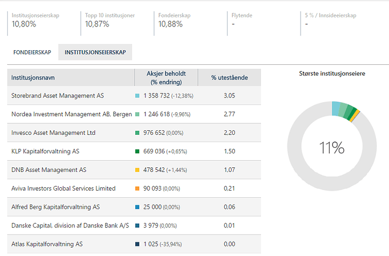Click share count 478 542
The height and width of the screenshot is (256, 389).
click(x=154, y=170)
